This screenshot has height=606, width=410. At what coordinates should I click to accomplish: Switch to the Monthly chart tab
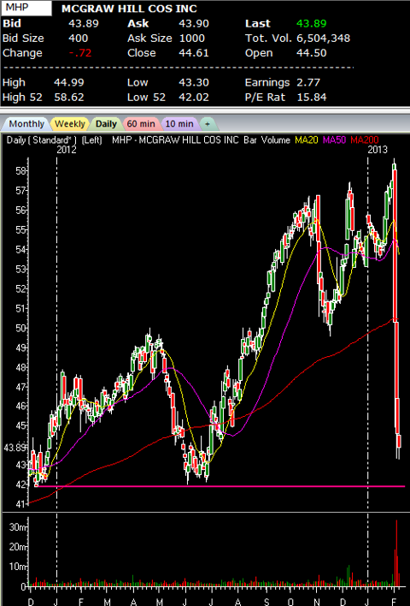26,123
